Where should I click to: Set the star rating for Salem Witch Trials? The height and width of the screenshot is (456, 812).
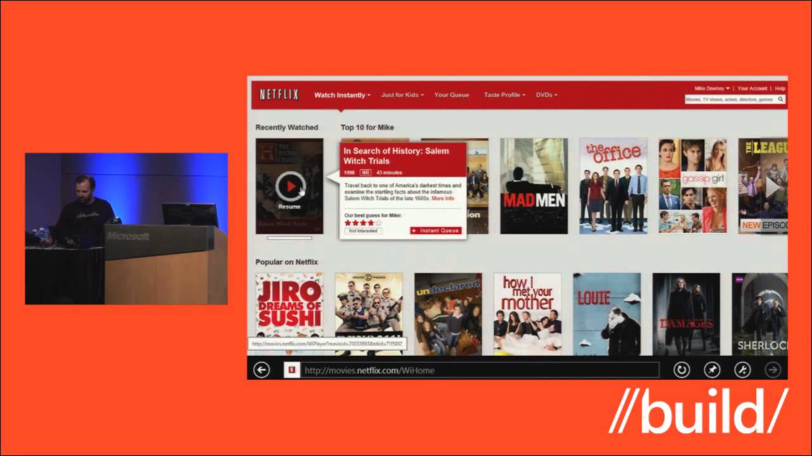click(363, 223)
